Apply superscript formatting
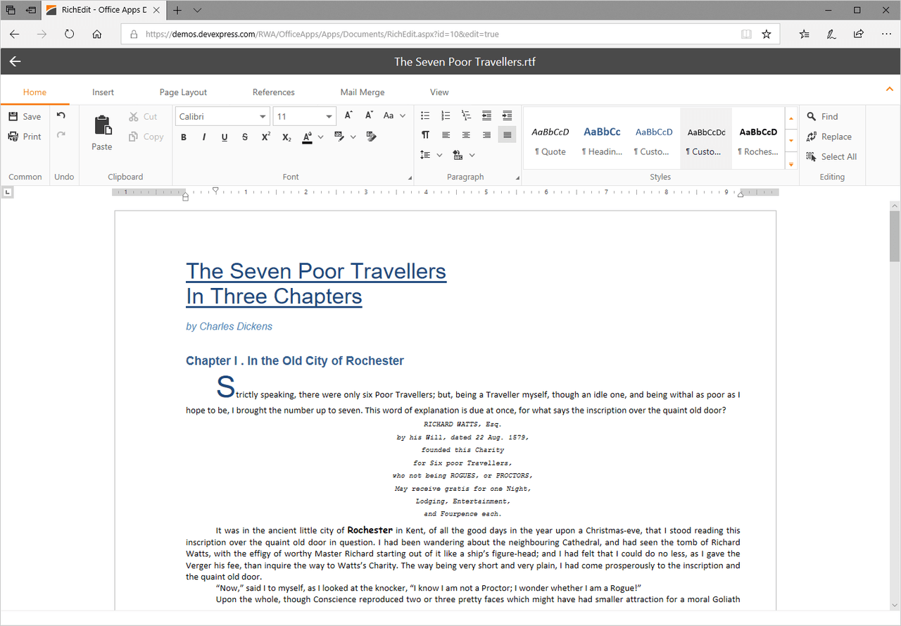The image size is (901, 626). coord(265,137)
